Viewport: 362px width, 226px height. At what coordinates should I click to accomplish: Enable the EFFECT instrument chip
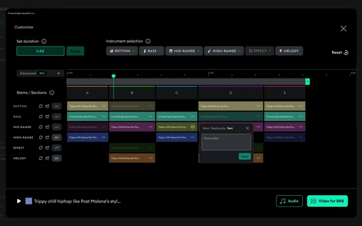click(259, 51)
